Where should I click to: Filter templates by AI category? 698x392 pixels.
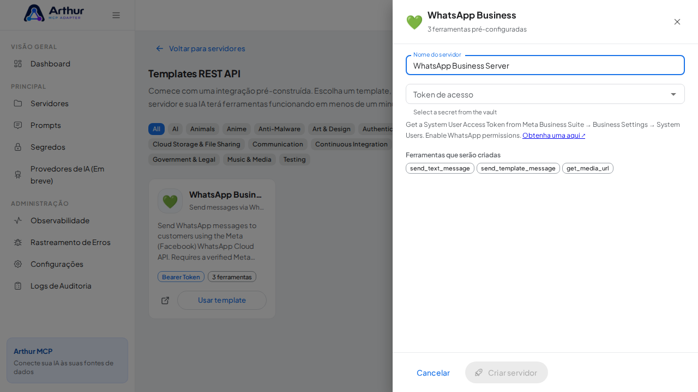[175, 129]
